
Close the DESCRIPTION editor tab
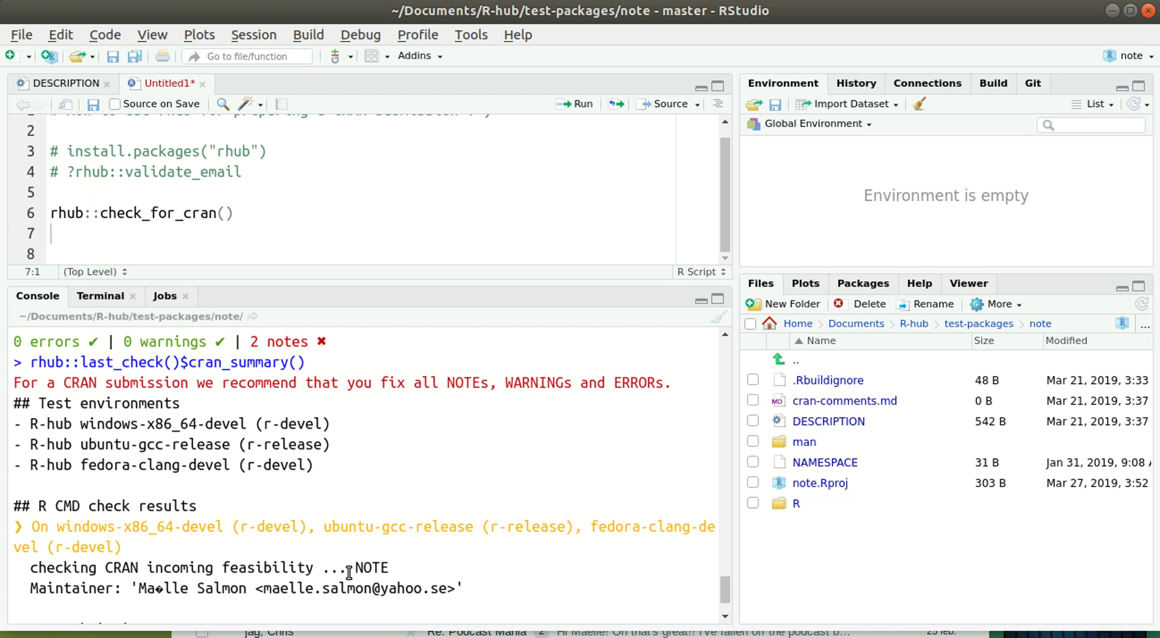point(107,84)
